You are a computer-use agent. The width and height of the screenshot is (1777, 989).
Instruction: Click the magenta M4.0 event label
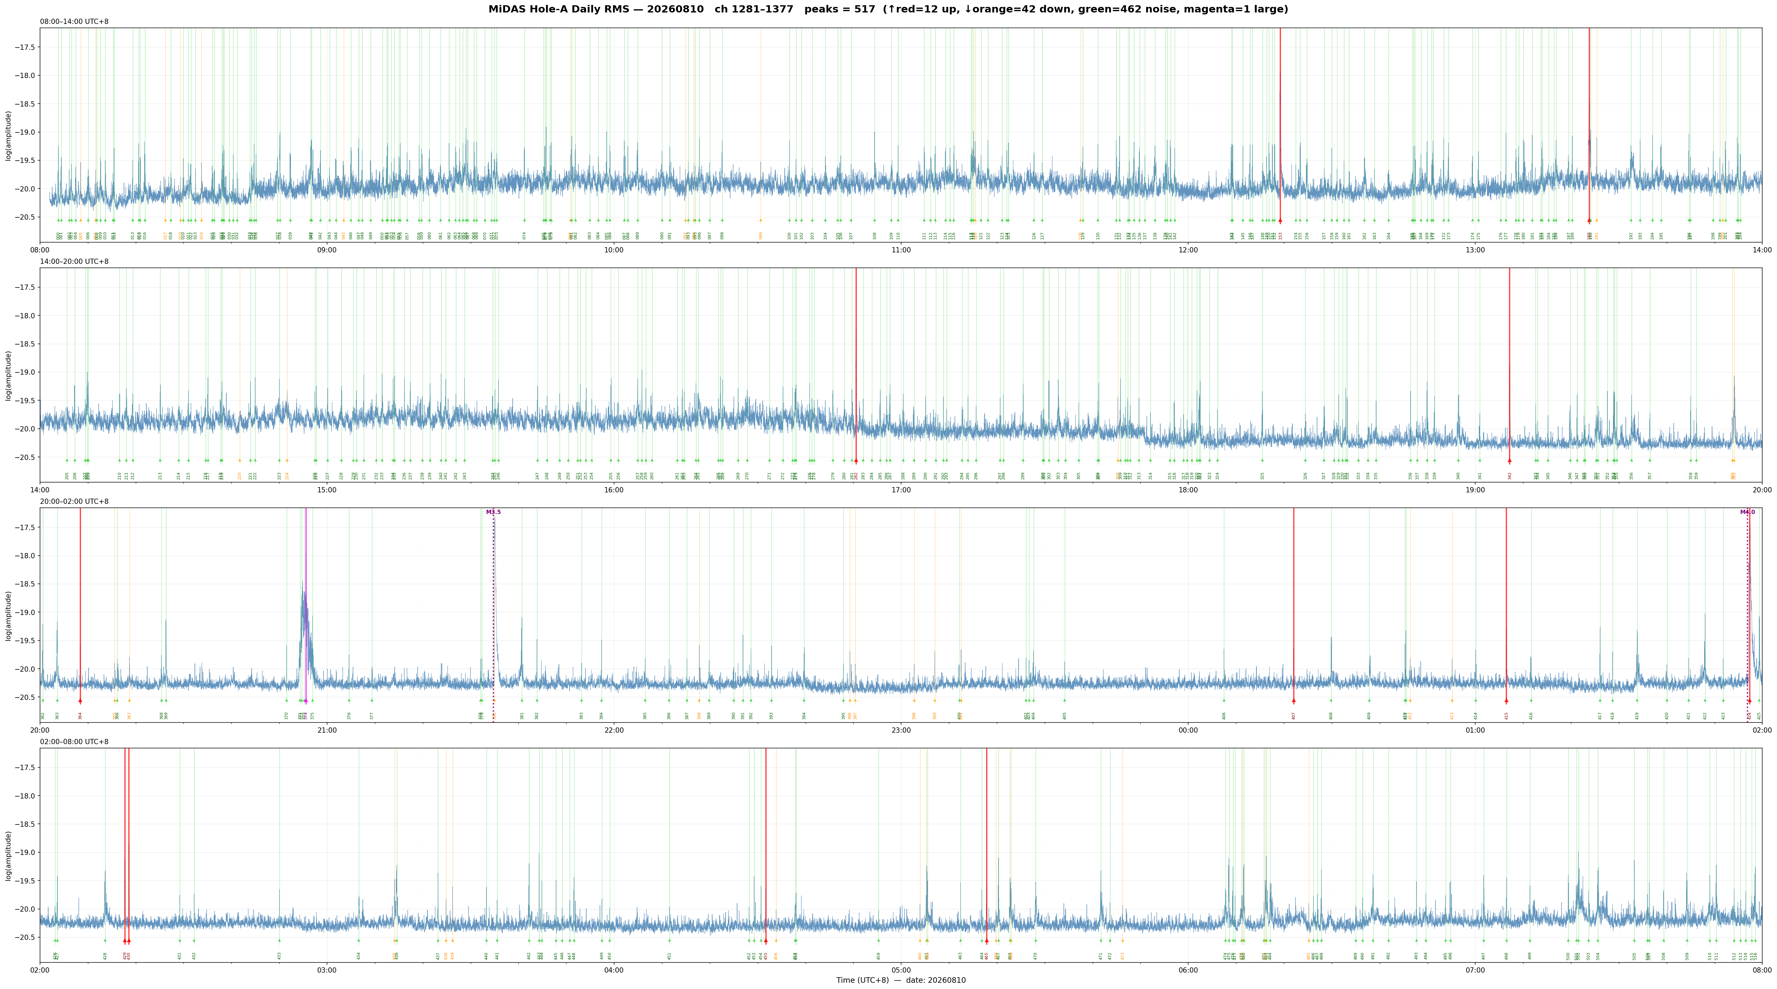1747,512
